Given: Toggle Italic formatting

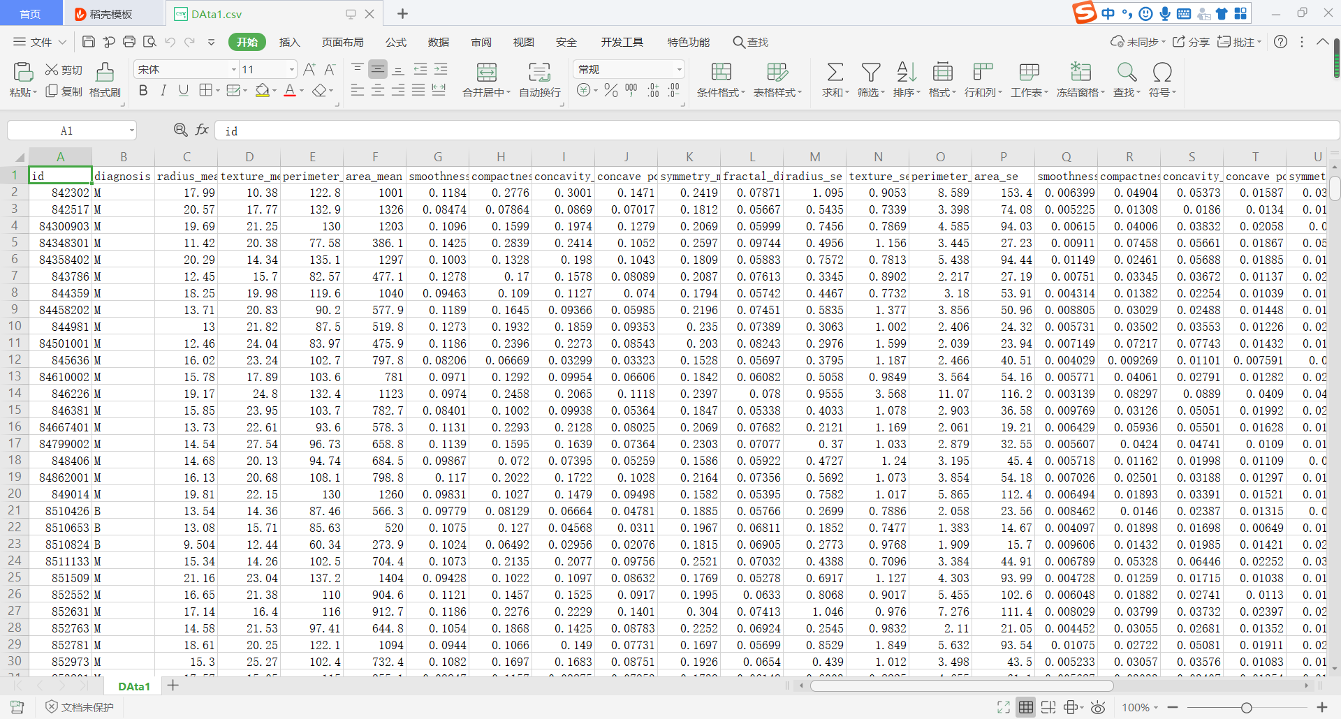Looking at the screenshot, I should click(x=163, y=91).
